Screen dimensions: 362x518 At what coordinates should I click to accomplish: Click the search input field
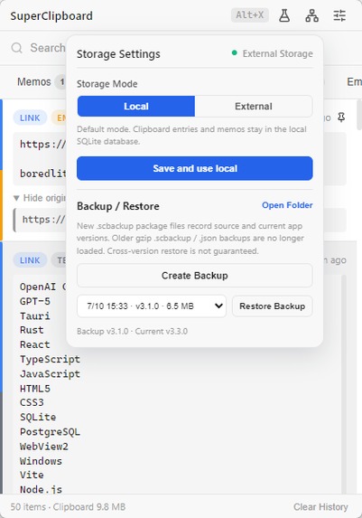click(48, 48)
